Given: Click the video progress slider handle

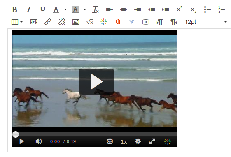Looking at the screenshot, I should point(16,134).
